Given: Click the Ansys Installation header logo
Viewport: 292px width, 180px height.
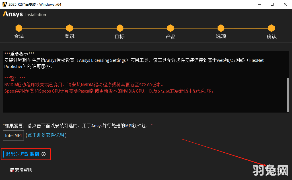Looking at the screenshot, I should tap(13, 14).
